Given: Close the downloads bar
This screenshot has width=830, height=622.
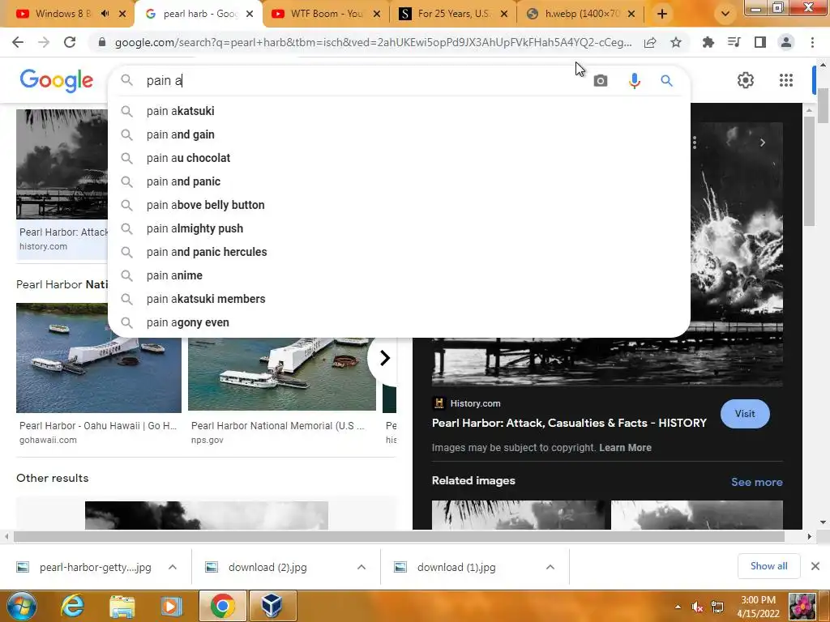Looking at the screenshot, I should (815, 566).
